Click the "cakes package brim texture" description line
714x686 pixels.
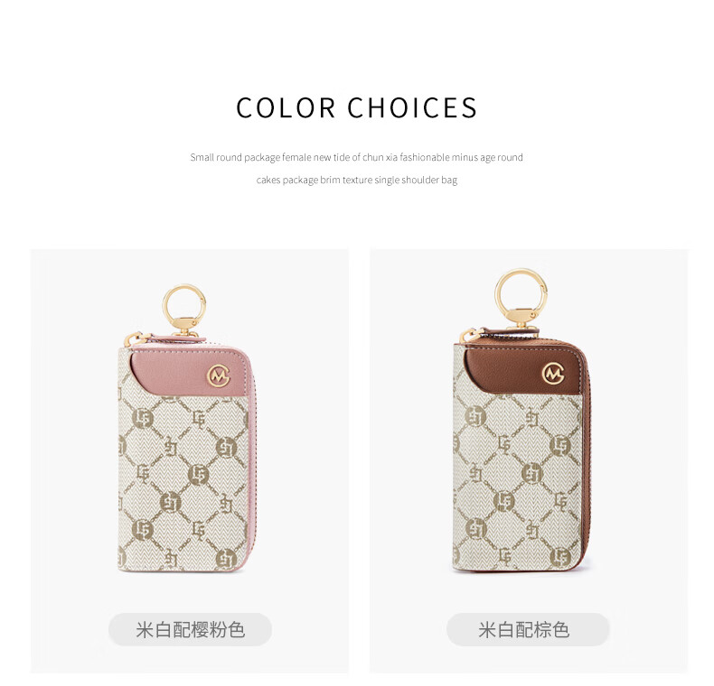356,180
